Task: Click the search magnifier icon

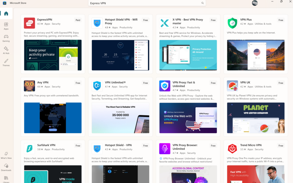Action: (x=202, y=3)
